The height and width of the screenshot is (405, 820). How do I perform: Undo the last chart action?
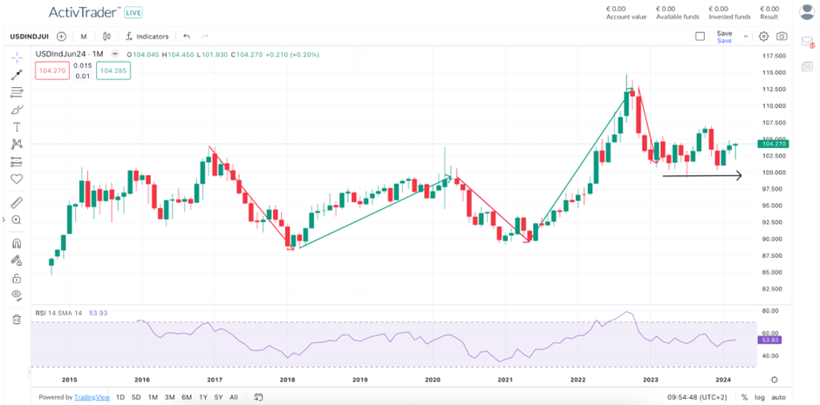tap(187, 37)
